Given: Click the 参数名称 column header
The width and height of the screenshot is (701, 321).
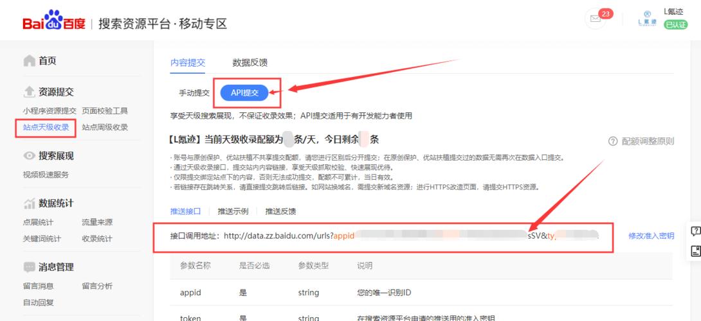Looking at the screenshot, I should click(196, 266).
